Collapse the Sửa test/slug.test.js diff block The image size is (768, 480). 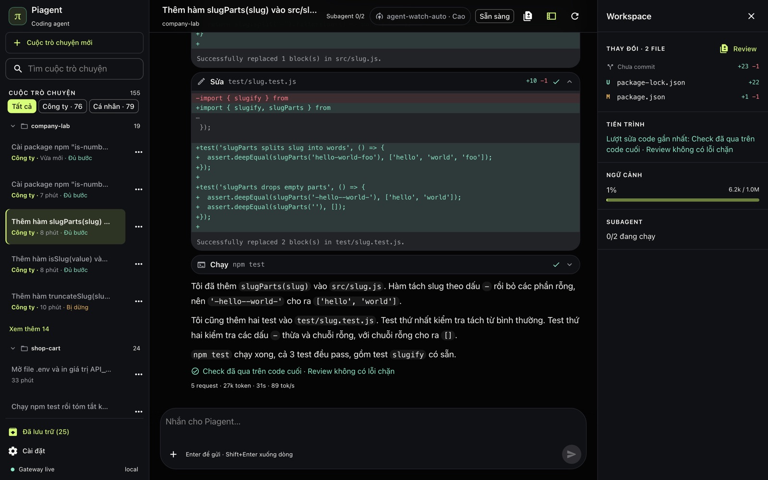[570, 82]
